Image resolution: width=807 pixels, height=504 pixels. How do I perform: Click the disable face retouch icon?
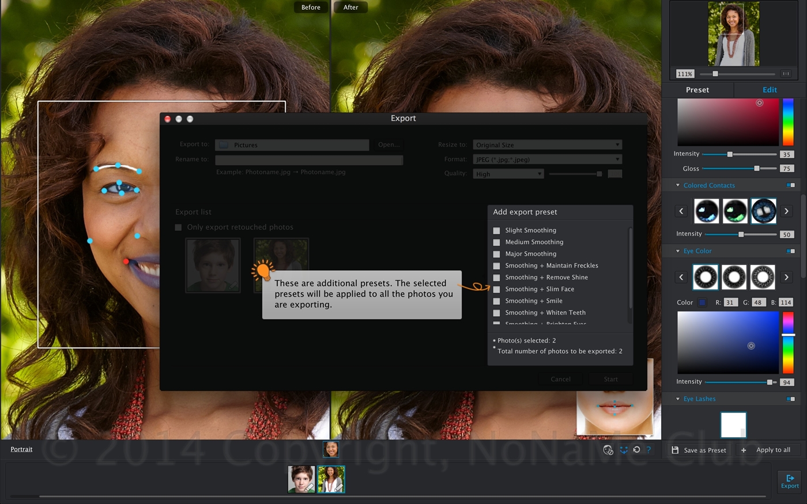pos(608,450)
